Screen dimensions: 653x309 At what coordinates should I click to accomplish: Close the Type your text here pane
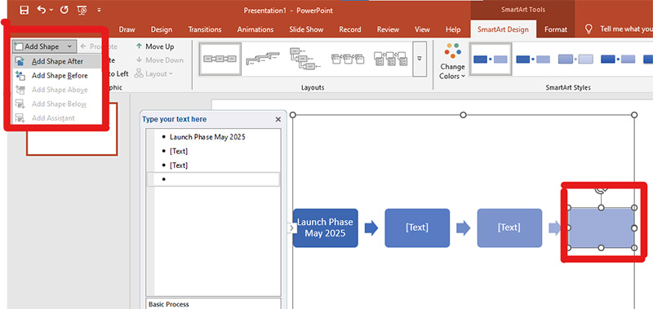[278, 119]
